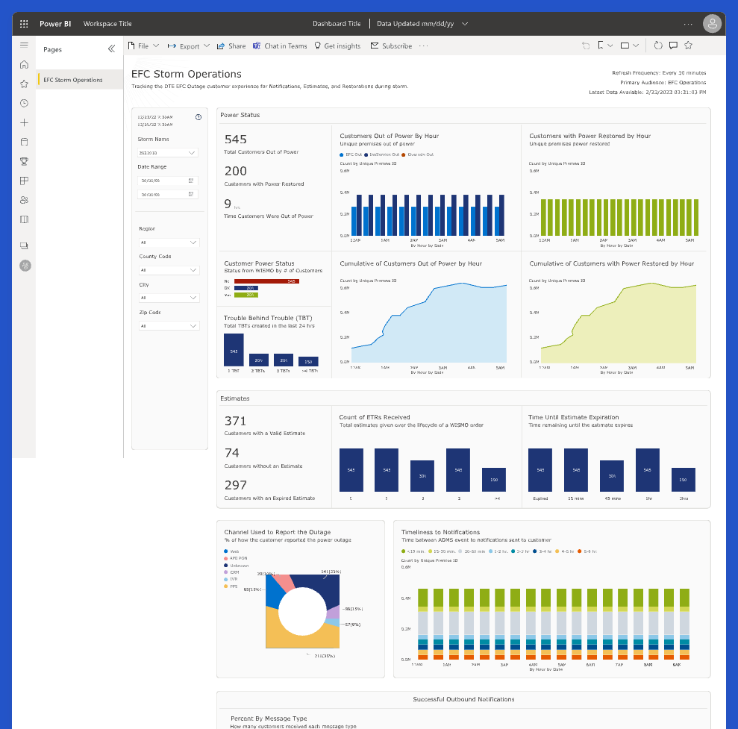
Task: Open Recent clock icon in navigation pane
Action: 24,103
